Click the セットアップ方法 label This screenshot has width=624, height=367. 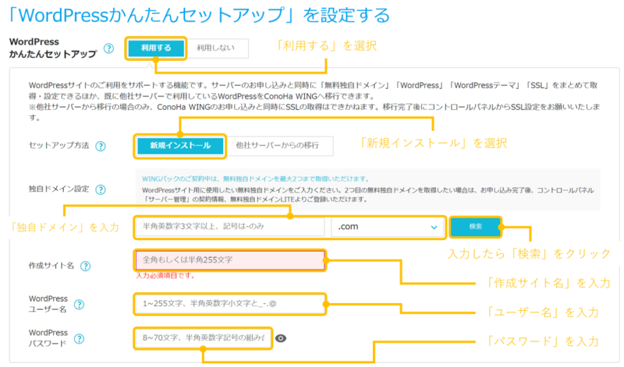(x=59, y=146)
